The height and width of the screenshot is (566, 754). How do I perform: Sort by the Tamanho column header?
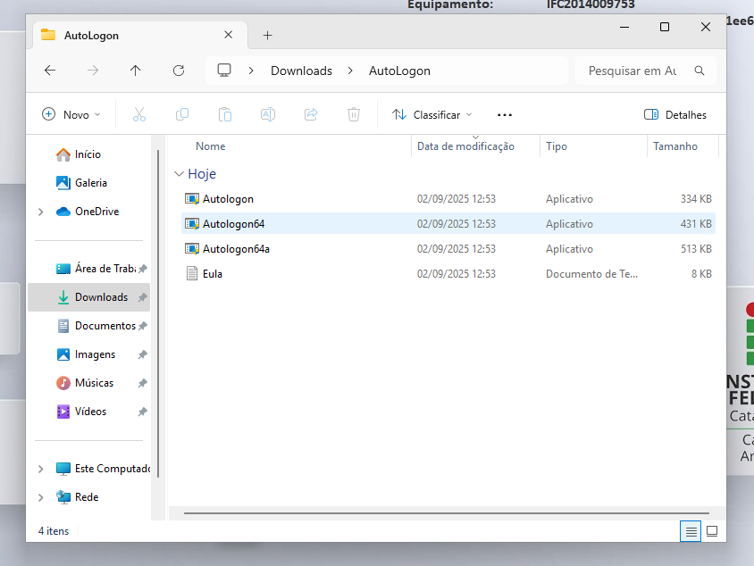(683, 146)
